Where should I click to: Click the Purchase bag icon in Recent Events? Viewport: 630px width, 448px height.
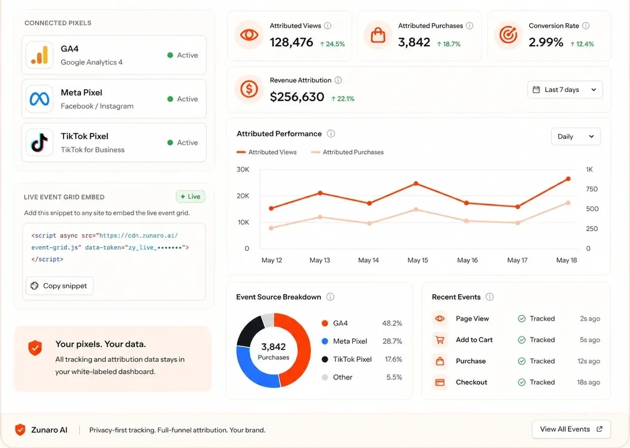(440, 361)
